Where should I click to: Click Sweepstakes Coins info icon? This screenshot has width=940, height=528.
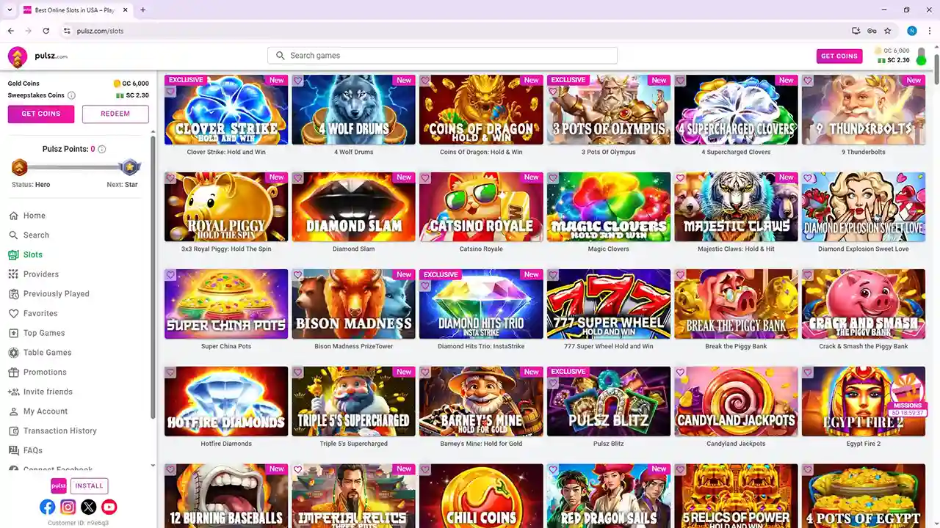71,95
